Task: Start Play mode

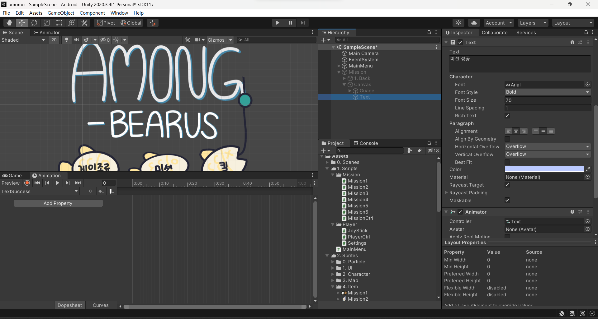Action: coord(278,23)
